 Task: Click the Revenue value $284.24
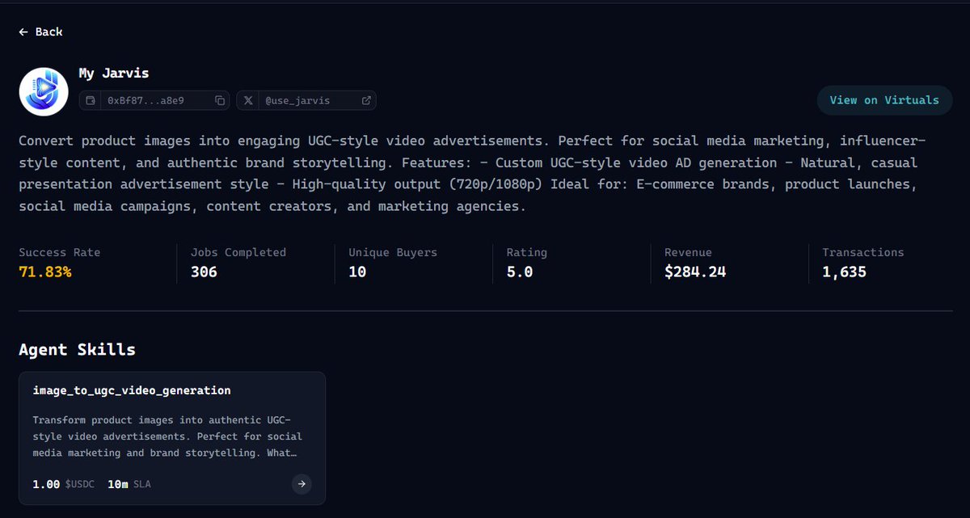tap(695, 272)
